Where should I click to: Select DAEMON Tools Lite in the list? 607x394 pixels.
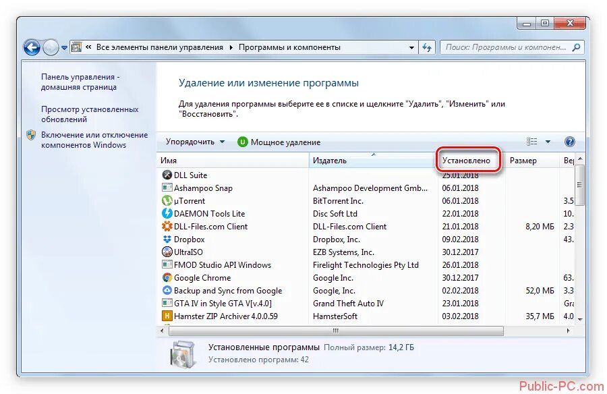pos(210,213)
